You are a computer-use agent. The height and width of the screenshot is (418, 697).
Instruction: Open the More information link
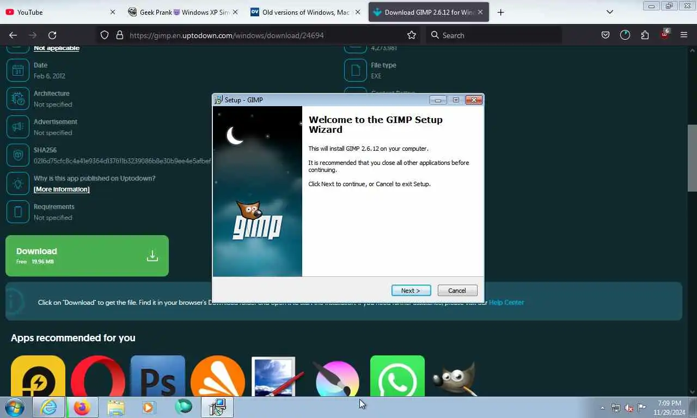[62, 189]
